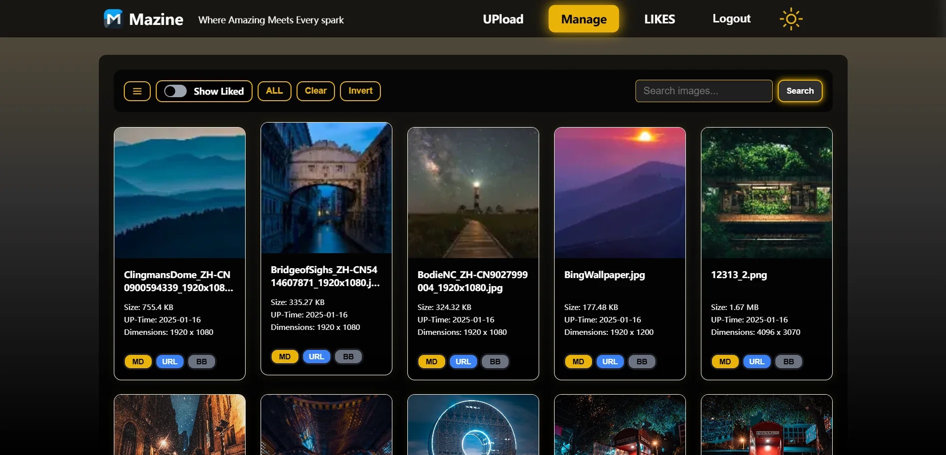Click "Dimensions: 4096 x 3070" text
Screen dimensions: 946x455
point(756,332)
